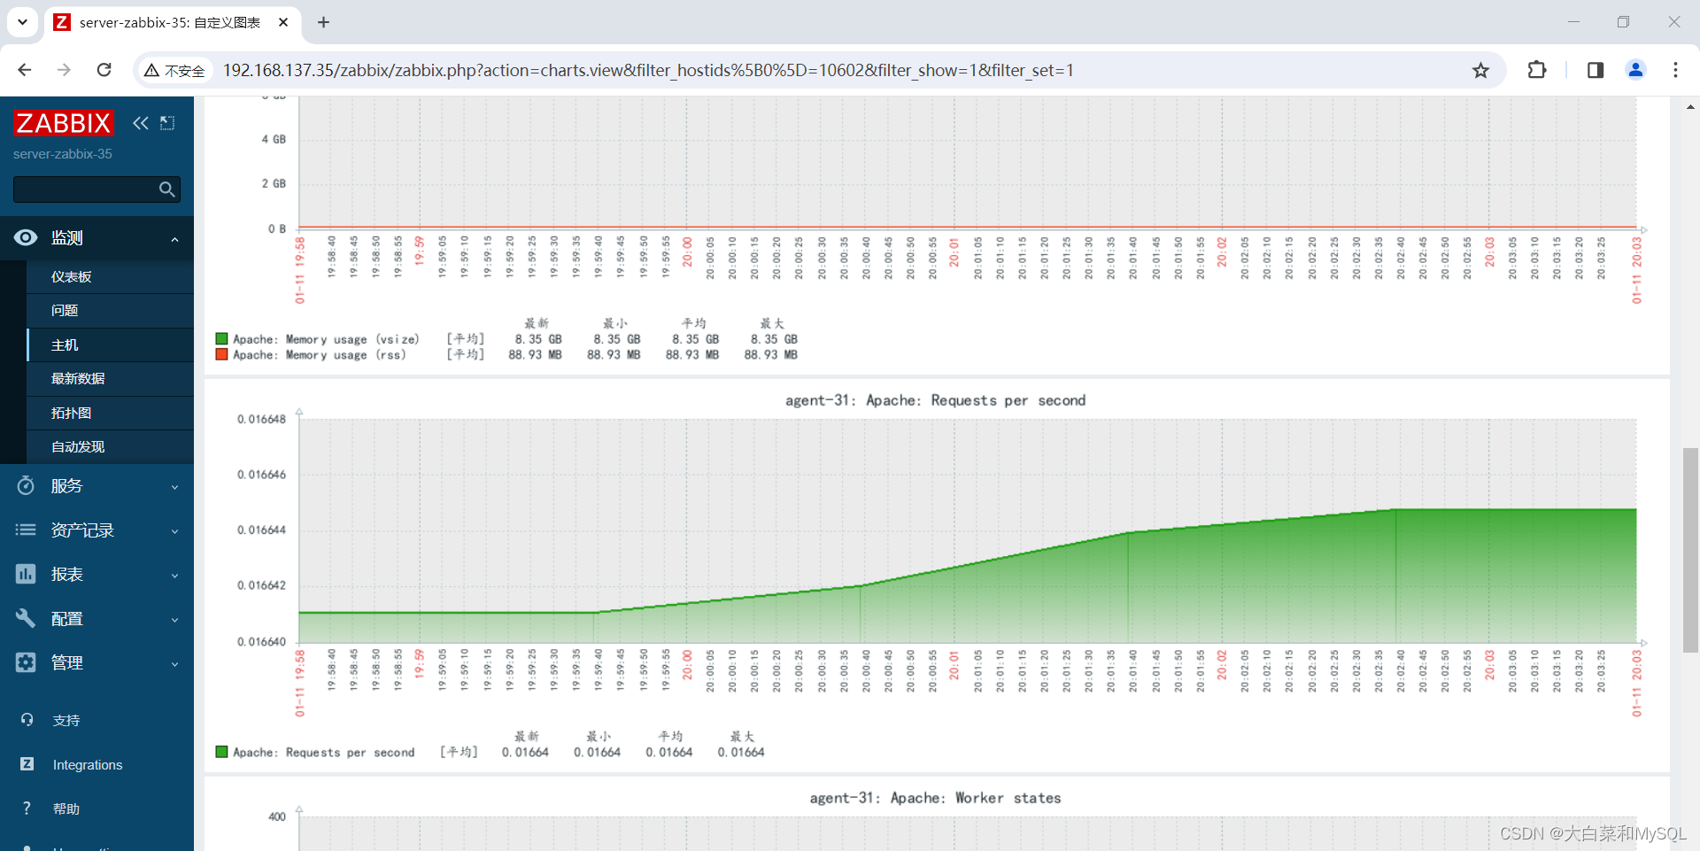1700x851 pixels.
Task: Click the 资产记录 list icon
Action: pos(26,530)
